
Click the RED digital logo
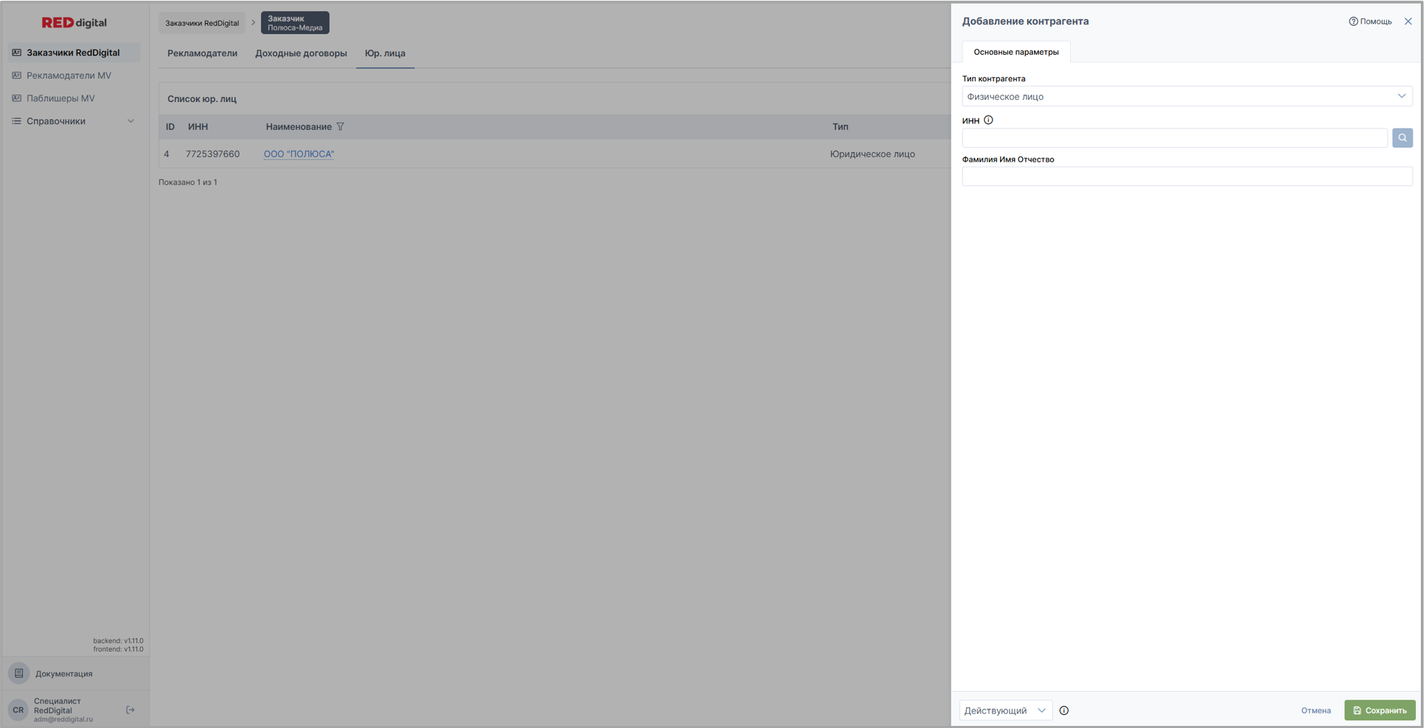click(x=74, y=22)
